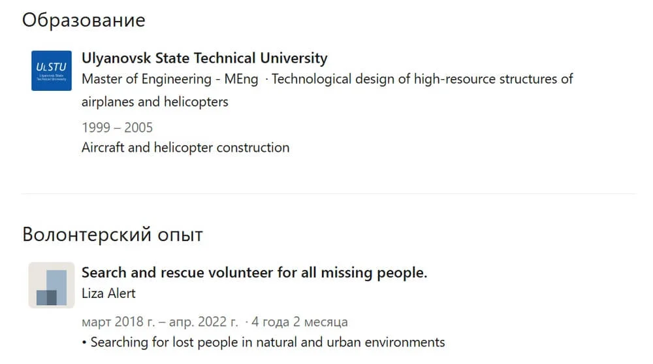The height and width of the screenshot is (364, 653).
Task: Click the Liza Alert organization name
Action: [108, 293]
